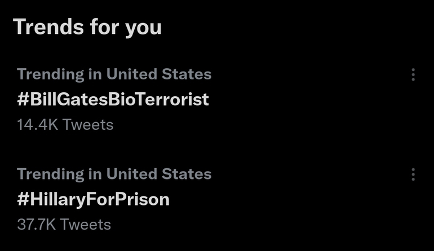The image size is (434, 251).
Task: Click the first "Trending in United States" label
Action: [x=114, y=74]
